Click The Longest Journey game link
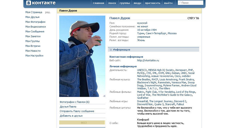This screenshot has width=228, height=128. click(x=161, y=101)
